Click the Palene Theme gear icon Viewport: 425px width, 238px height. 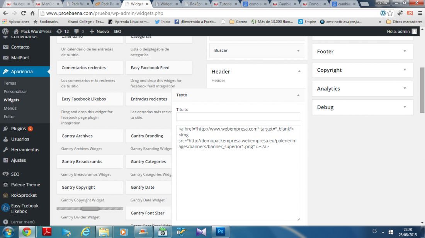6,185
